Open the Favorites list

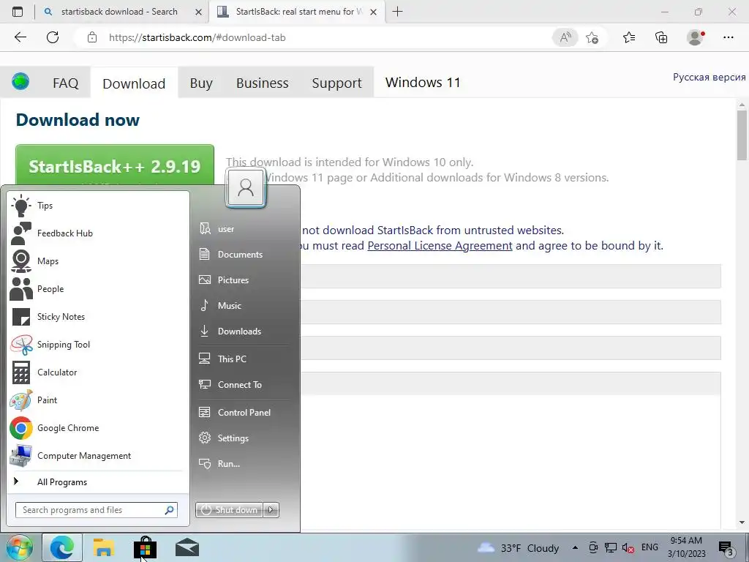tap(629, 38)
